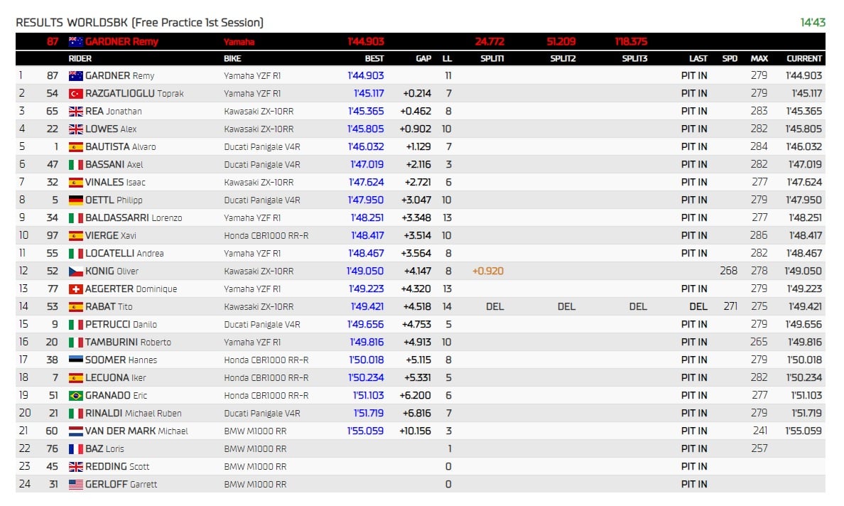Image resolution: width=844 pixels, height=506 pixels.
Task: Click rider name VAN DER MARK Michael
Action: click(x=136, y=431)
